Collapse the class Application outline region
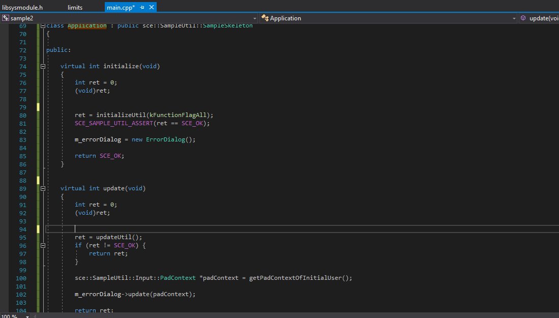This screenshot has width=559, height=318. tap(43, 25)
